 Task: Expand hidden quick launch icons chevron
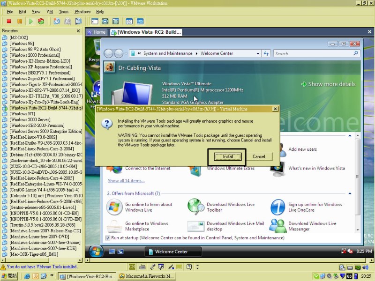pyautogui.click(x=52, y=275)
